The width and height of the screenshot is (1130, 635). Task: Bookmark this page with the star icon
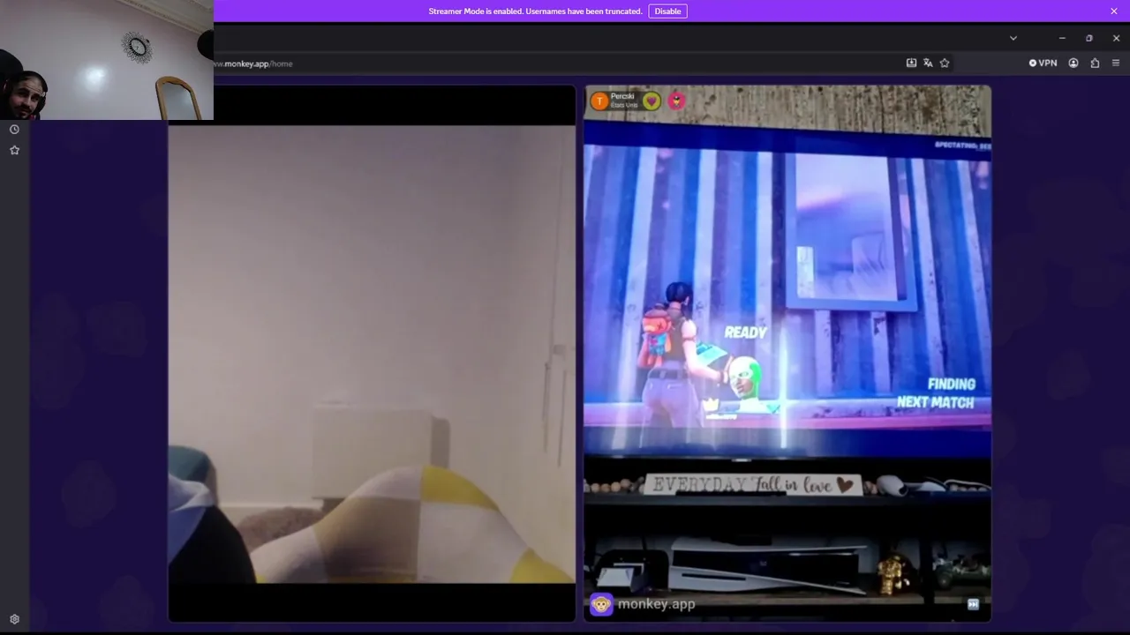(x=945, y=63)
